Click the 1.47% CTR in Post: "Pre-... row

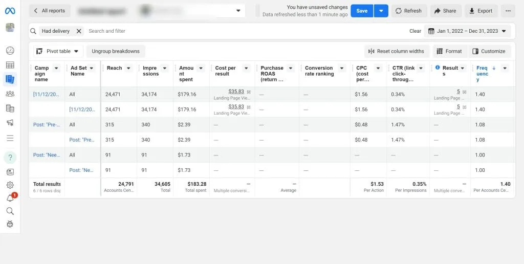(398, 124)
